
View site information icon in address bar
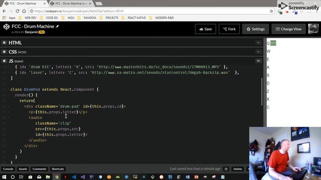tap(31, 11)
